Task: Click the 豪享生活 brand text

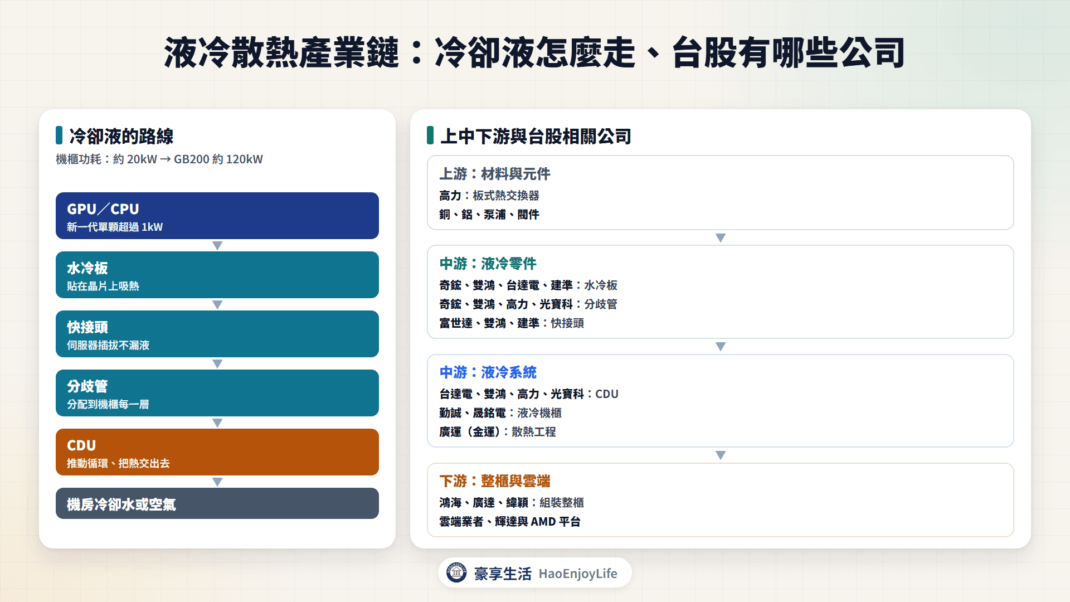Action: click(x=503, y=574)
